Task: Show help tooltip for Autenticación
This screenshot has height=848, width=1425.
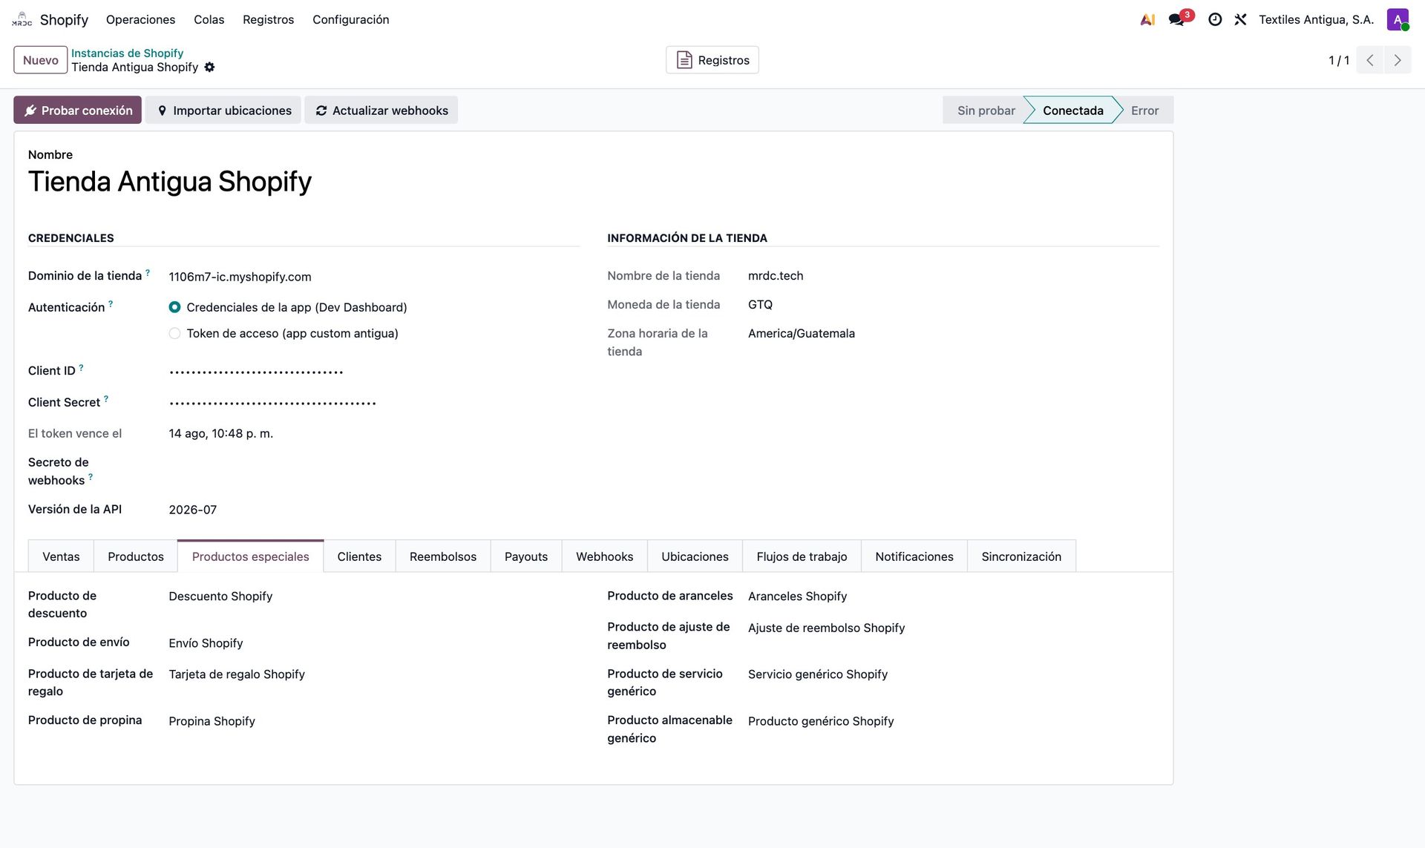Action: pyautogui.click(x=111, y=304)
